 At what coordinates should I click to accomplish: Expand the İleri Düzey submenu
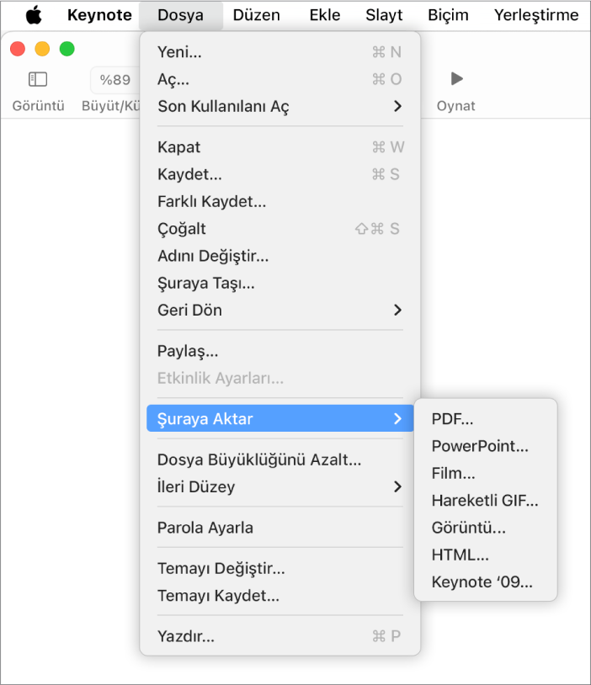[280, 486]
